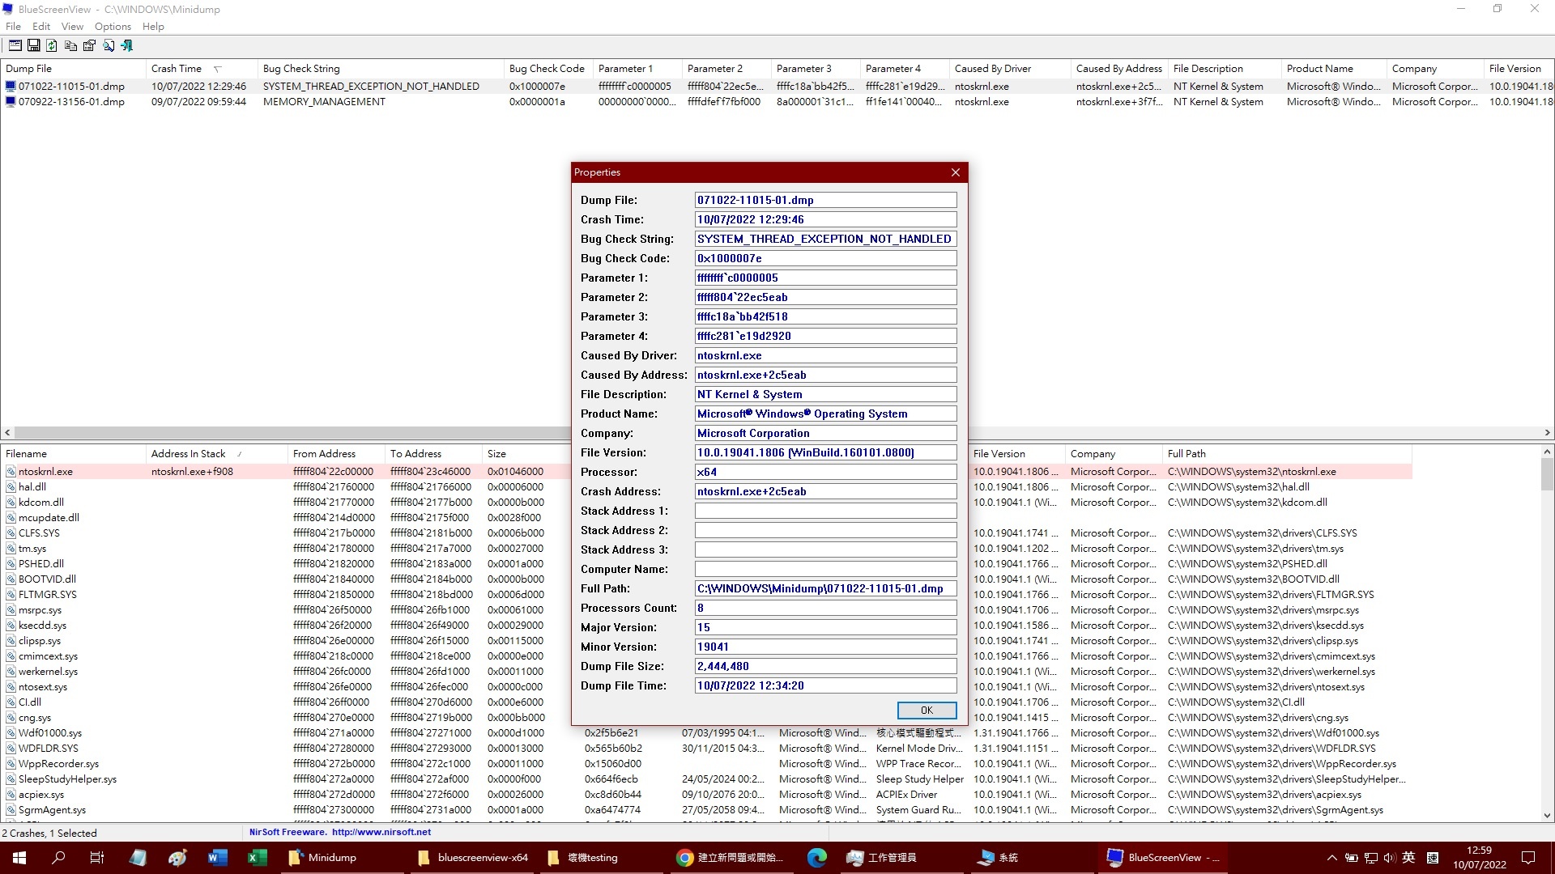This screenshot has width=1555, height=874.
Task: Sort by Address In Stack column
Action: (188, 454)
